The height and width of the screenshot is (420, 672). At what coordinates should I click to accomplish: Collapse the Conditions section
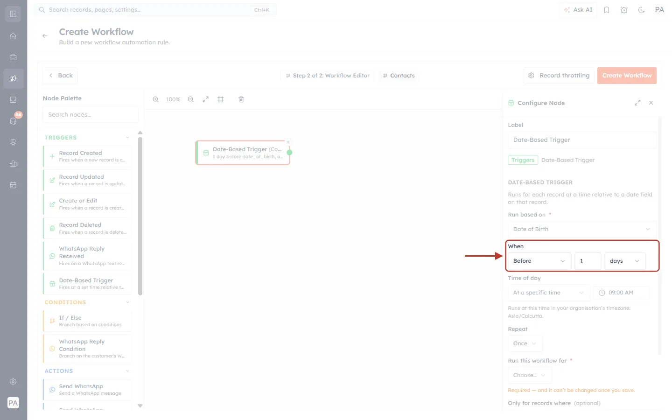click(x=128, y=302)
